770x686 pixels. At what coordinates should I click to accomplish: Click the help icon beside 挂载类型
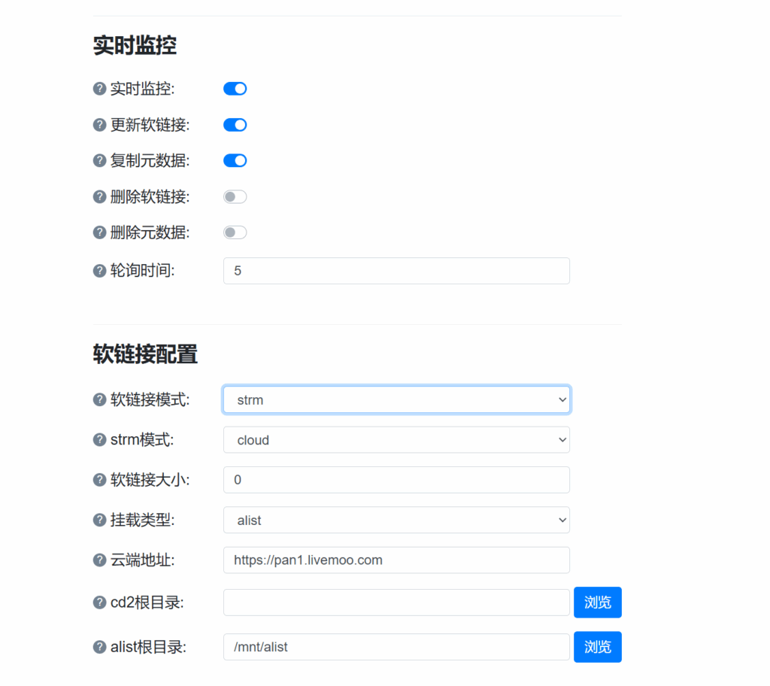point(99,520)
